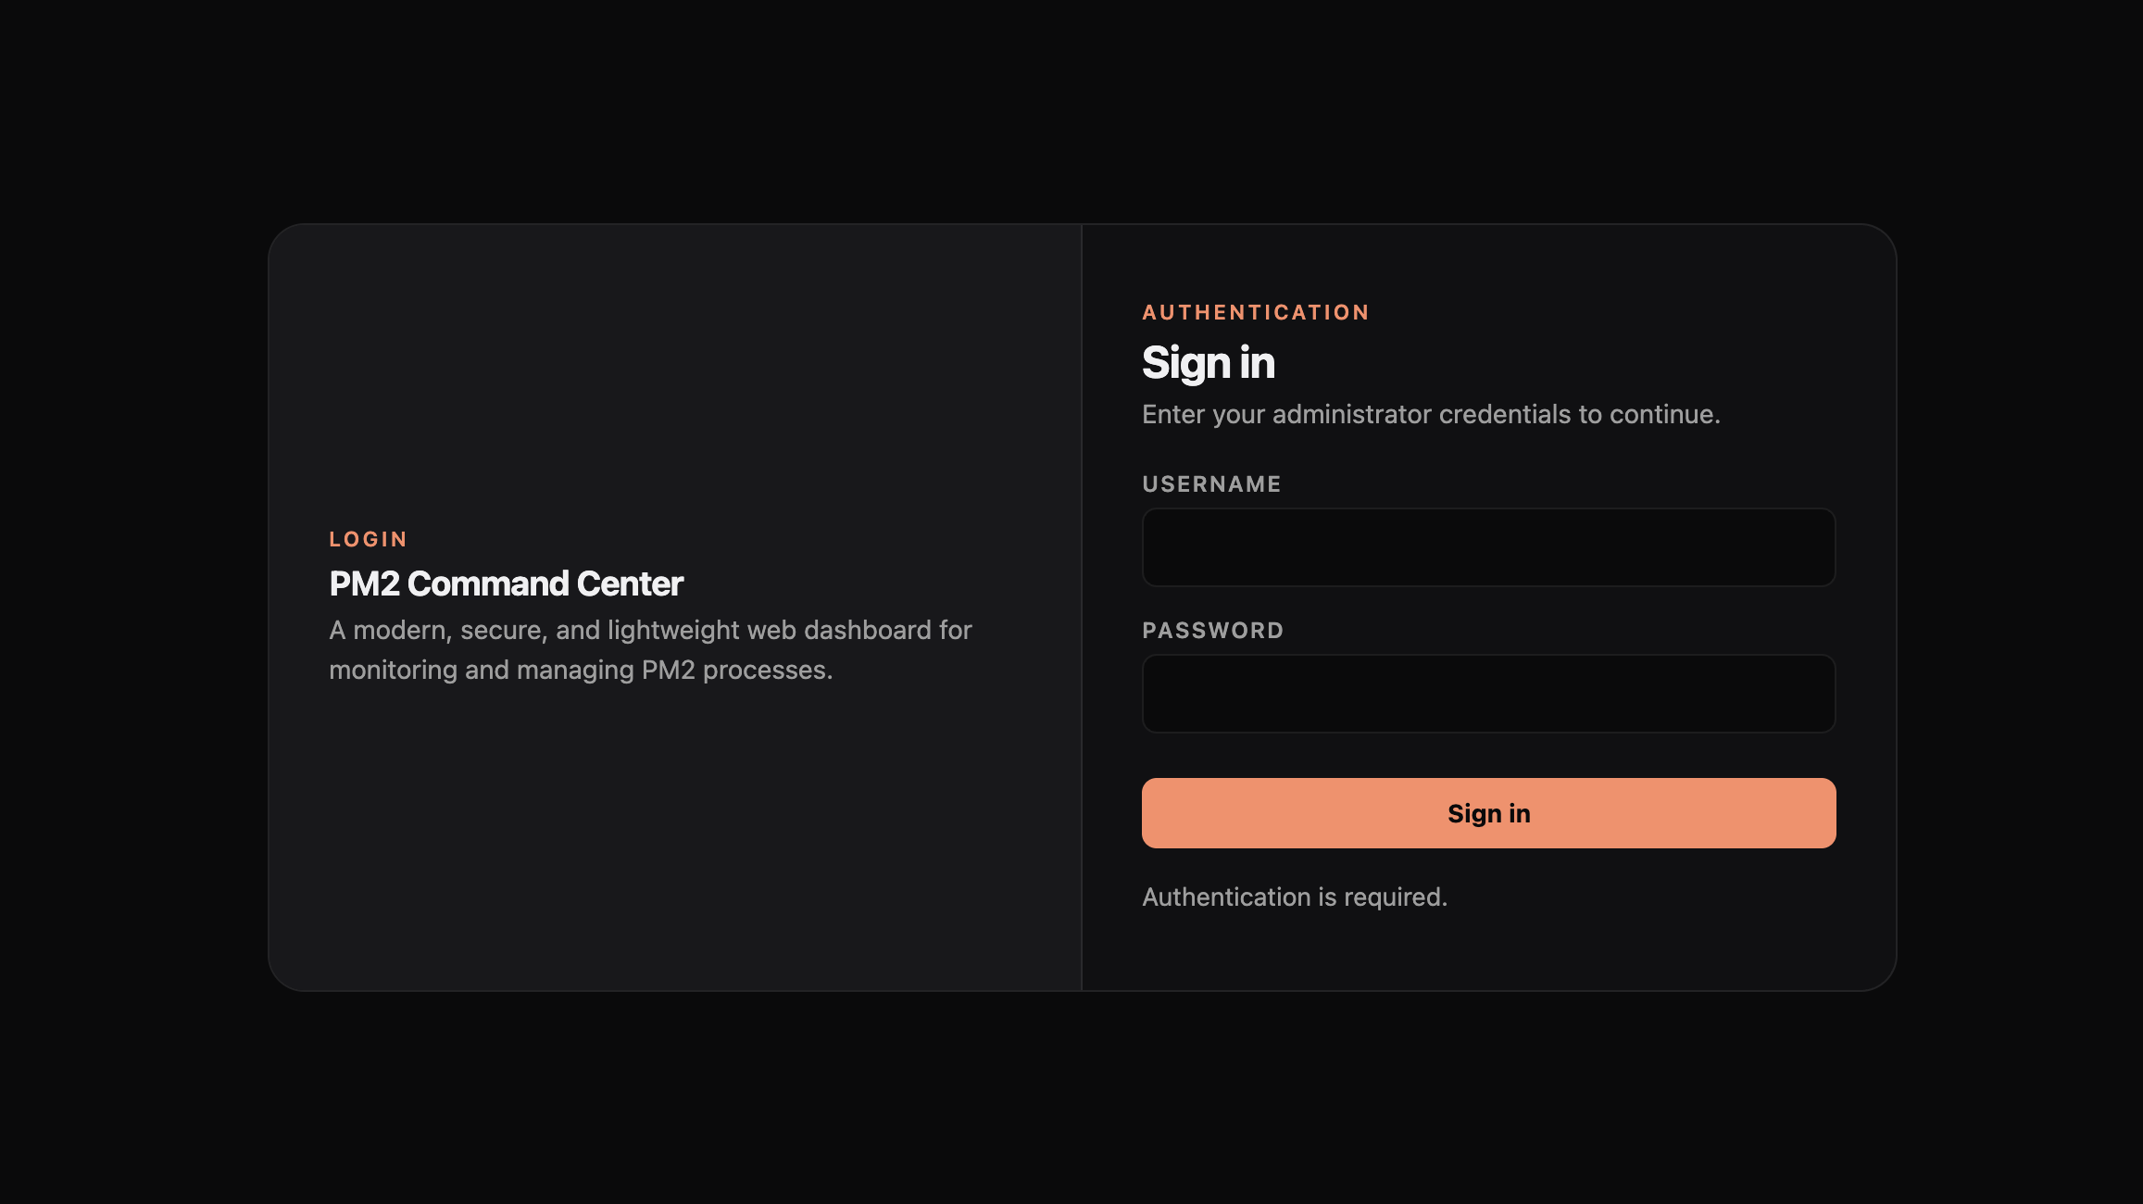Click 'Enter your administrator credentials to continue'
The height and width of the screenshot is (1204, 2143).
1432,414
